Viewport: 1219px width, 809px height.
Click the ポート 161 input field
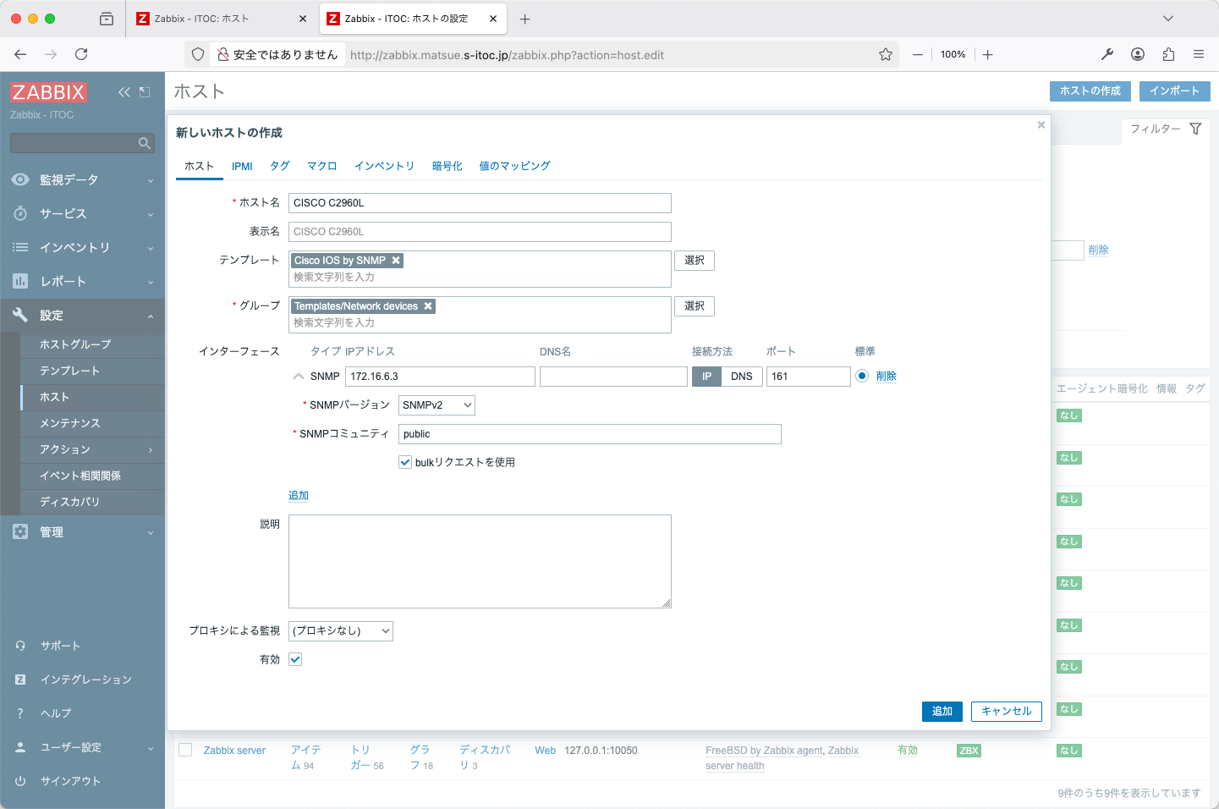pos(809,377)
